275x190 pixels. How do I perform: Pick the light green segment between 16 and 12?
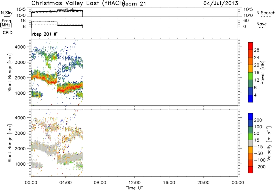click(x=251, y=76)
